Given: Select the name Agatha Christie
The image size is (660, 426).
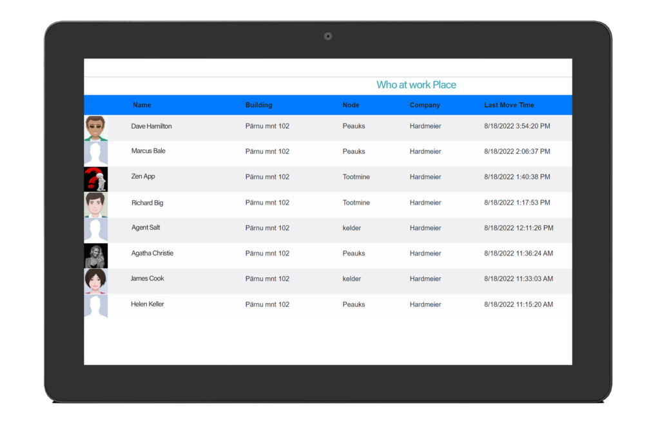Looking at the screenshot, I should [x=152, y=254].
